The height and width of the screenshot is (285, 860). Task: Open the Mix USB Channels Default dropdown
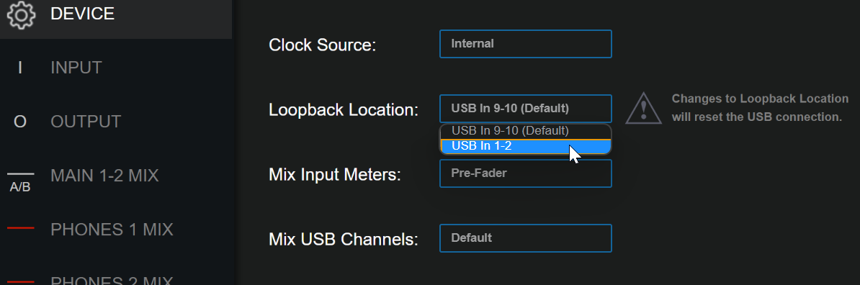(x=525, y=238)
